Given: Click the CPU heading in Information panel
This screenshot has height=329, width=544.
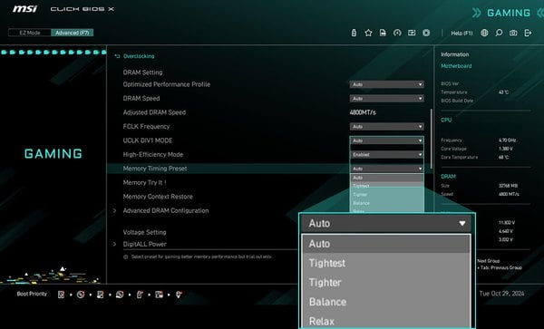Looking at the screenshot, I should [x=446, y=120].
